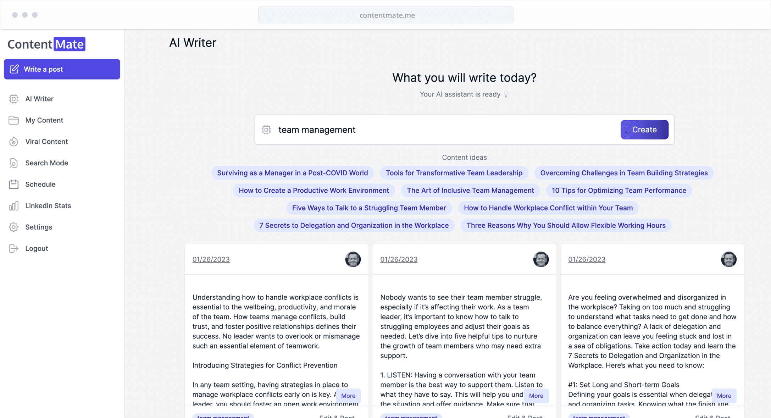
Task: Choose '10 Tips for Optimizing Team Performance' idea
Action: [x=619, y=191]
